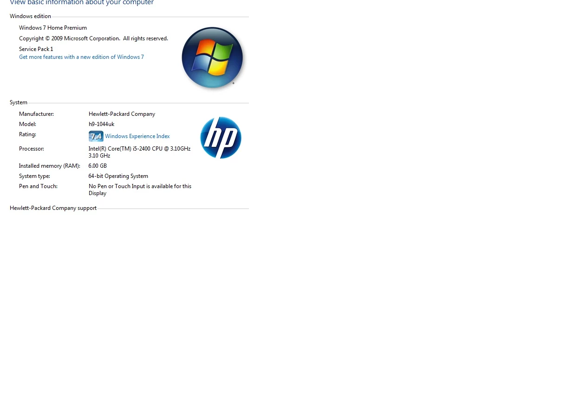Select the 'Processor:' label
The height and width of the screenshot is (417, 561).
coord(32,149)
